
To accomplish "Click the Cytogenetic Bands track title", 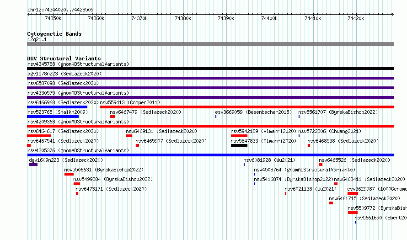I will 54,34.
